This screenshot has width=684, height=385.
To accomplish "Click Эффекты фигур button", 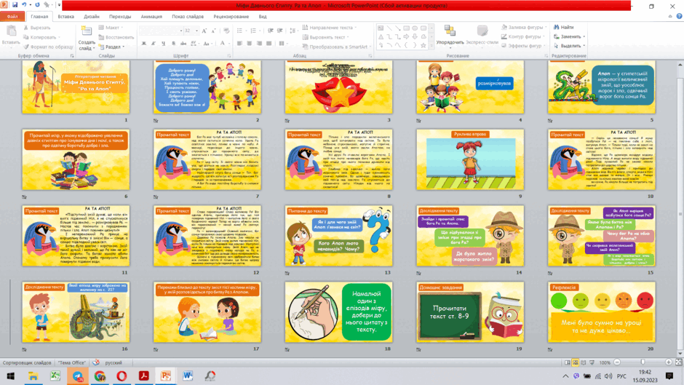I will (522, 46).
